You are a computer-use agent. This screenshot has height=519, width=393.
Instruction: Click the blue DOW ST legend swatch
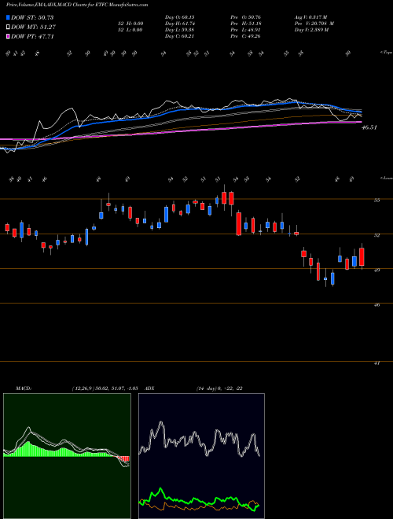(x=8, y=17)
